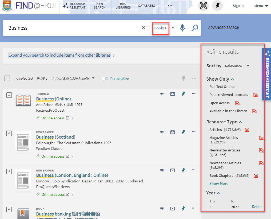Click the citation quote icon for Business (Online)
The image size is (271, 219).
(x=162, y=94)
